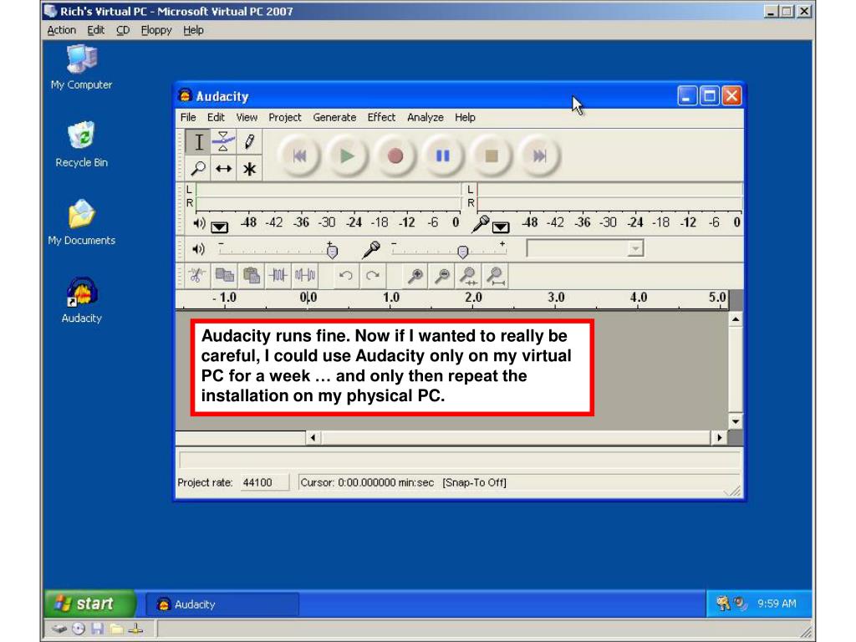Image resolution: width=856 pixels, height=642 pixels.
Task: Click the microphone icon on input meter
Action: pyautogui.click(x=481, y=223)
